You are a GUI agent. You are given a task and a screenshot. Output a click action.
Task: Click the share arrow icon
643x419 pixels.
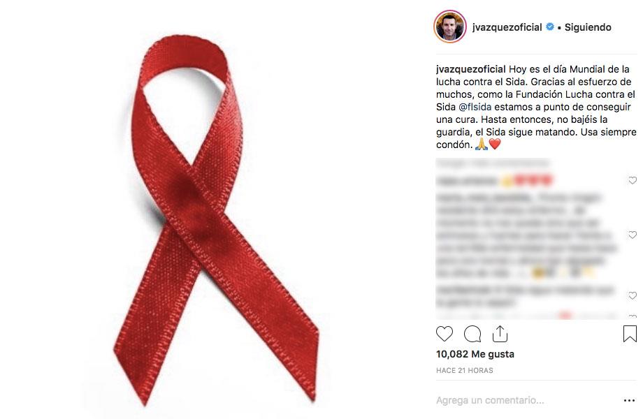[500, 334]
